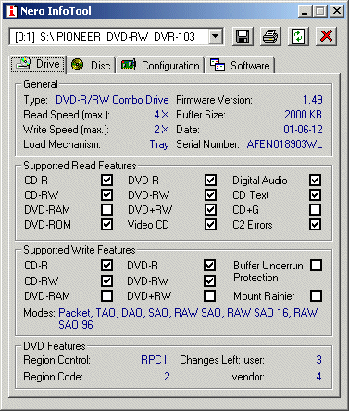The image size is (349, 411).
Task: Toggle the DVD-RAM read feature checkbox
Action: [x=106, y=210]
